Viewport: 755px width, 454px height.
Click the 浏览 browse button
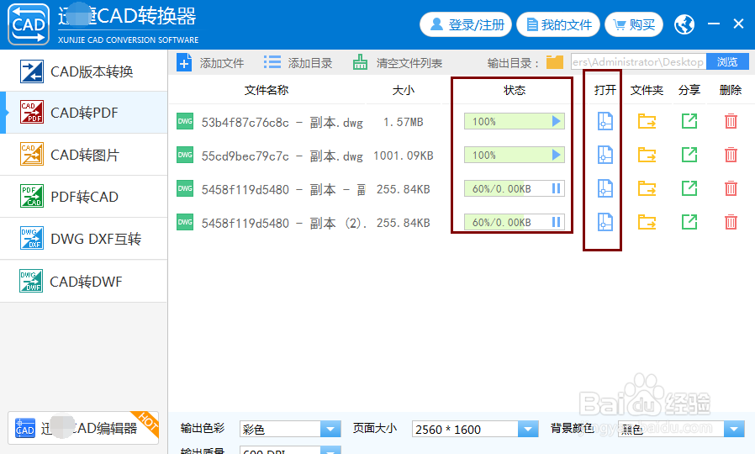pos(727,62)
